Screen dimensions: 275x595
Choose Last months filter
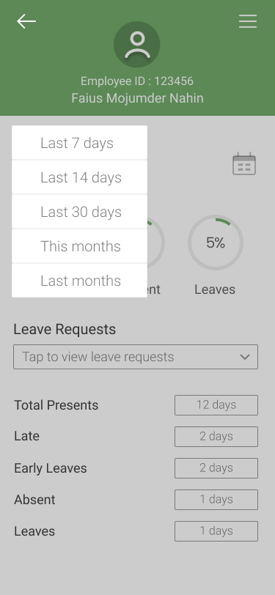(x=79, y=281)
